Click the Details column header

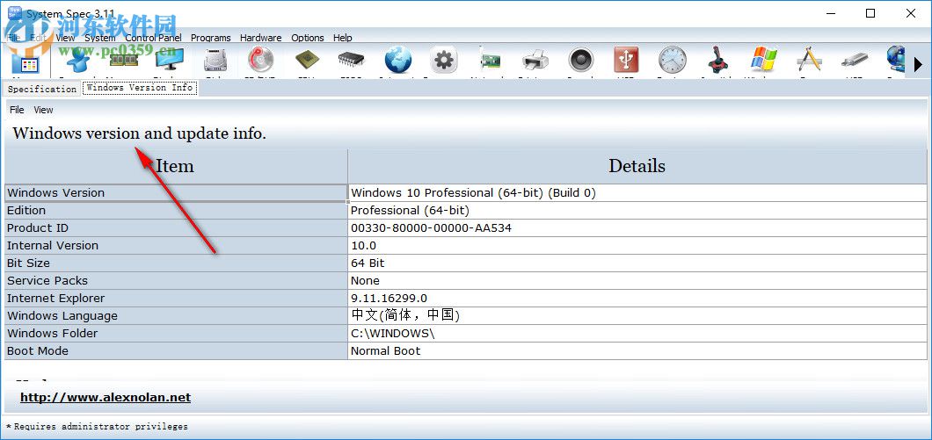click(x=637, y=166)
